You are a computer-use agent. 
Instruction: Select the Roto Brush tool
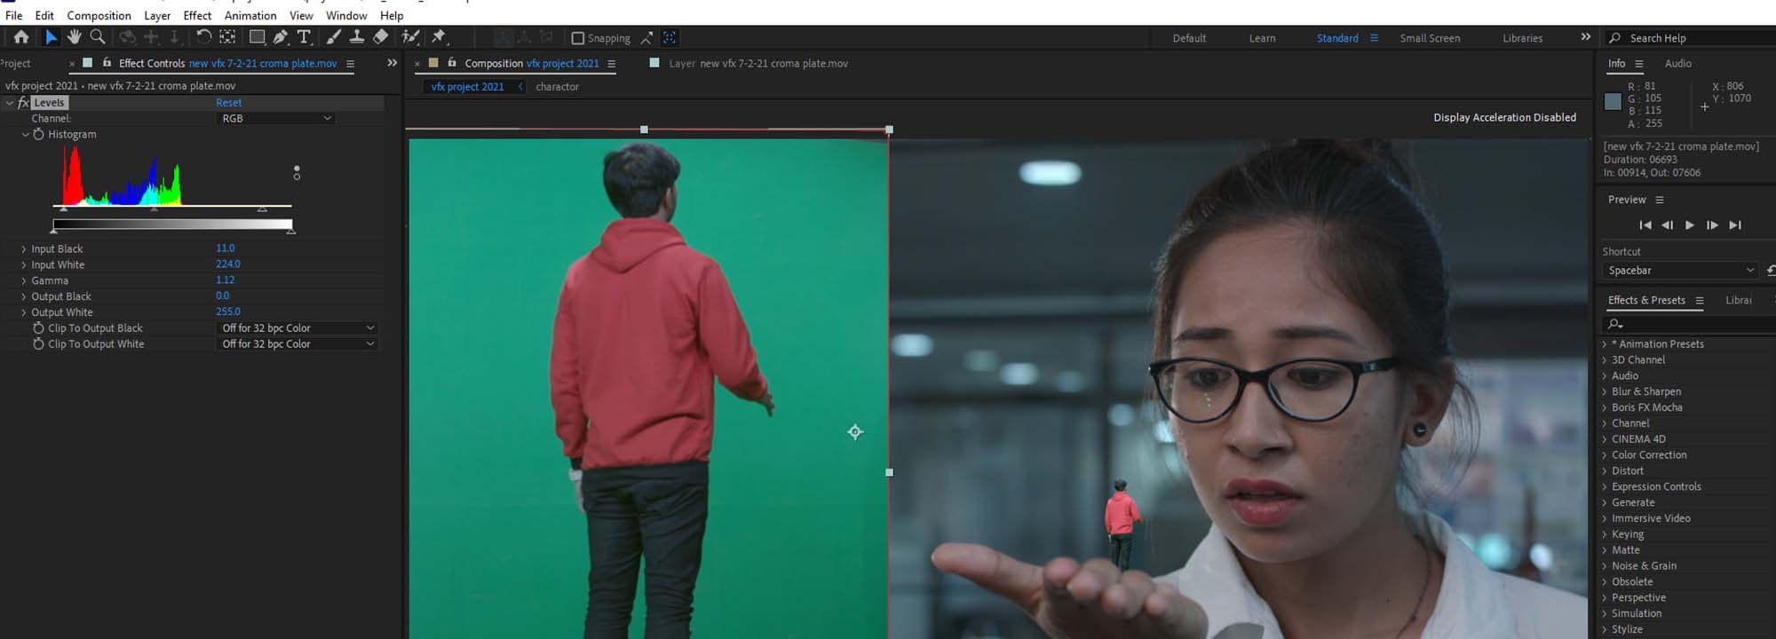(410, 37)
